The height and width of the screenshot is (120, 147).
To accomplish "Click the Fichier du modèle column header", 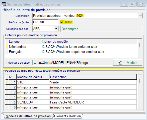I will (x=89, y=42).
